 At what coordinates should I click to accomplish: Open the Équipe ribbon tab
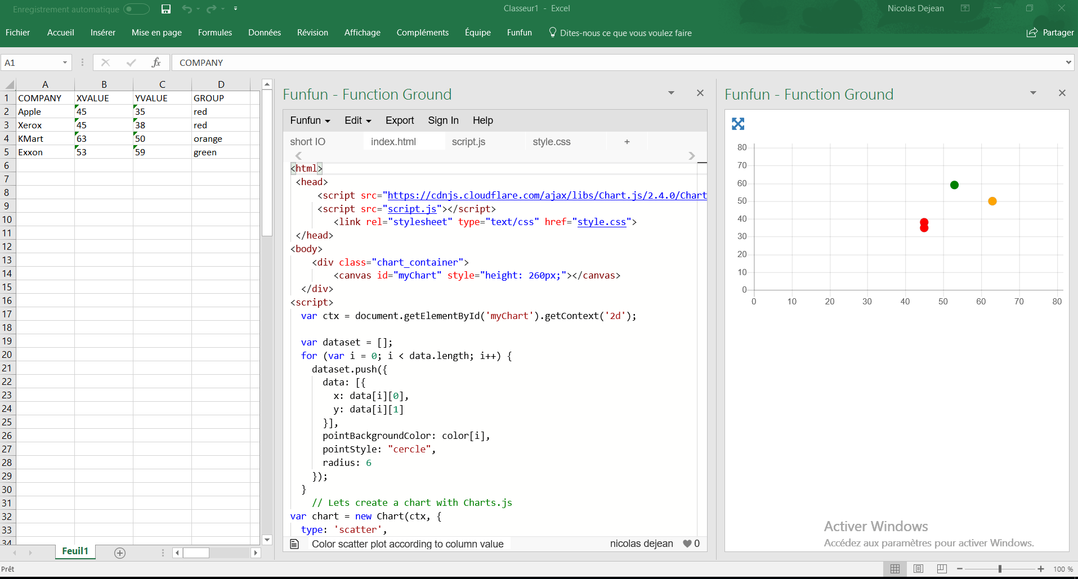[478, 33]
